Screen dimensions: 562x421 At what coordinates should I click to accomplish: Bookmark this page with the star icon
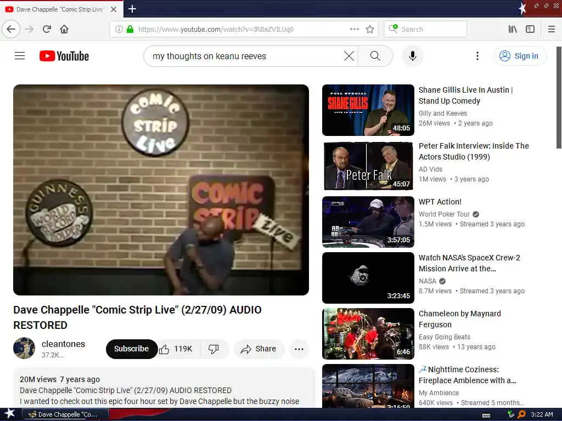click(x=370, y=29)
